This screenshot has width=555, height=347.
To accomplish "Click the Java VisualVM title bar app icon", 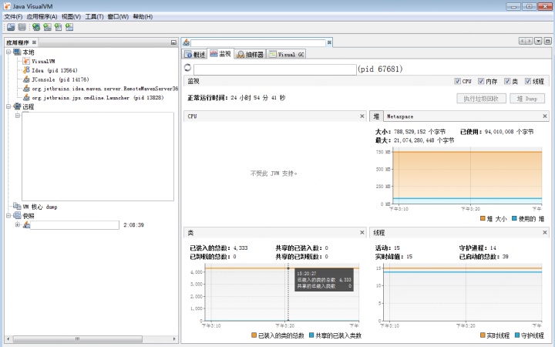I will [7, 6].
